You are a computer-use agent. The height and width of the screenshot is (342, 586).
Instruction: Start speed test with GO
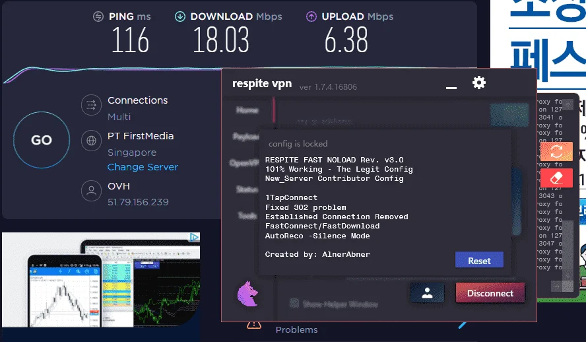pos(42,140)
